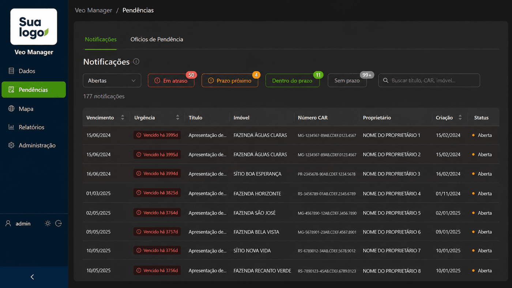This screenshot has height=288, width=512.
Task: Click the Título column header
Action: (x=195, y=118)
